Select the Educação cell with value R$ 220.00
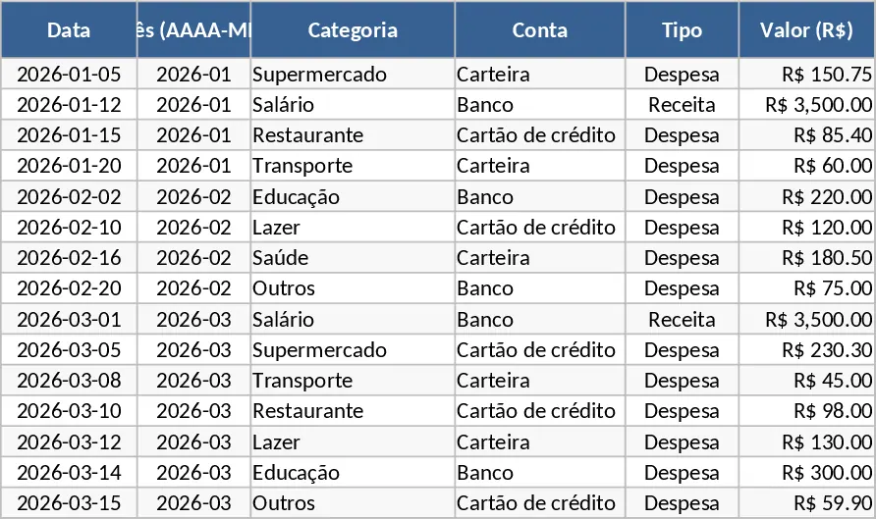 [x=353, y=196]
